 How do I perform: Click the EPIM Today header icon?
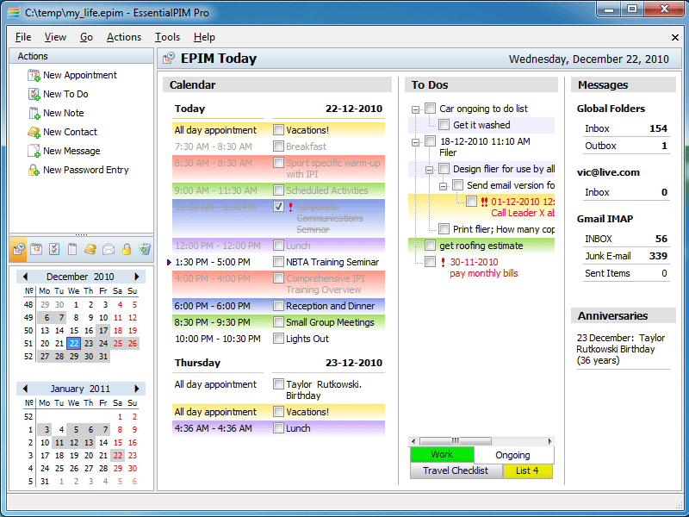pyautogui.click(x=169, y=58)
